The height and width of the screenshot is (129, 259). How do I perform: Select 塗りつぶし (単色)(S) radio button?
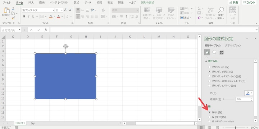point(209,72)
